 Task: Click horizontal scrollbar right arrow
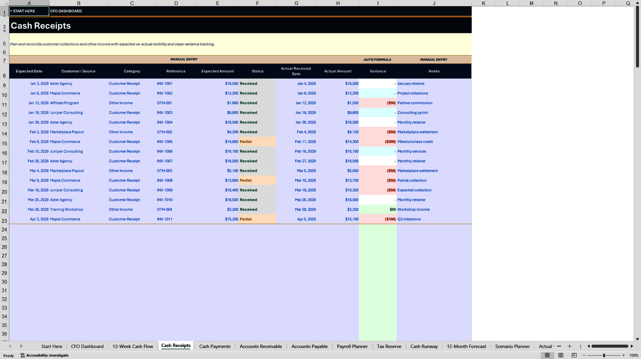[x=632, y=346]
